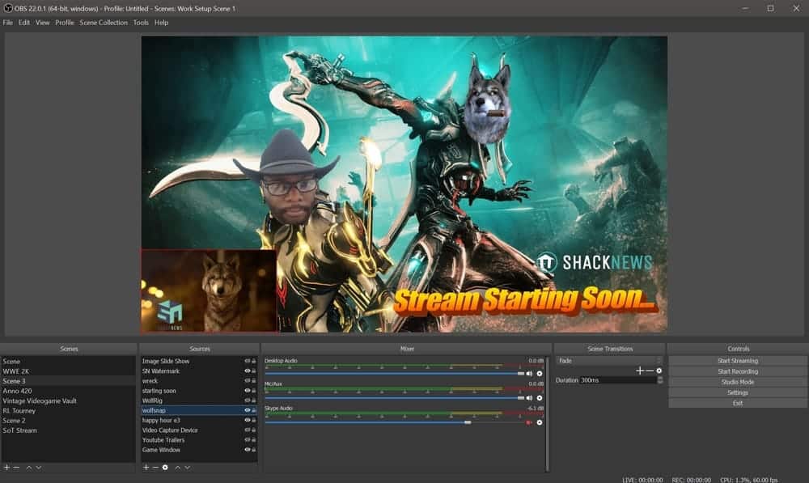Mute Desktop Audio speaker icon
809x483 pixels.
click(529, 374)
